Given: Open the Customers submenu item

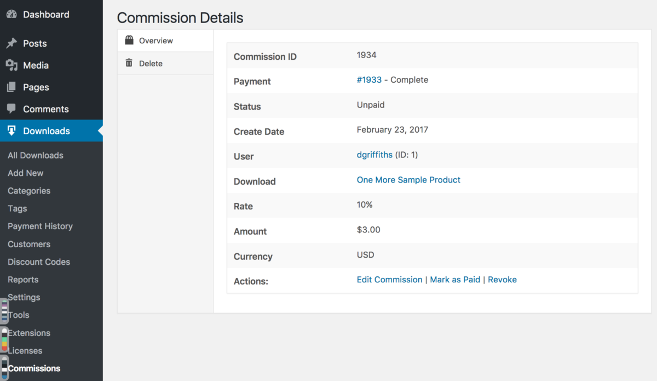Looking at the screenshot, I should 29,244.
